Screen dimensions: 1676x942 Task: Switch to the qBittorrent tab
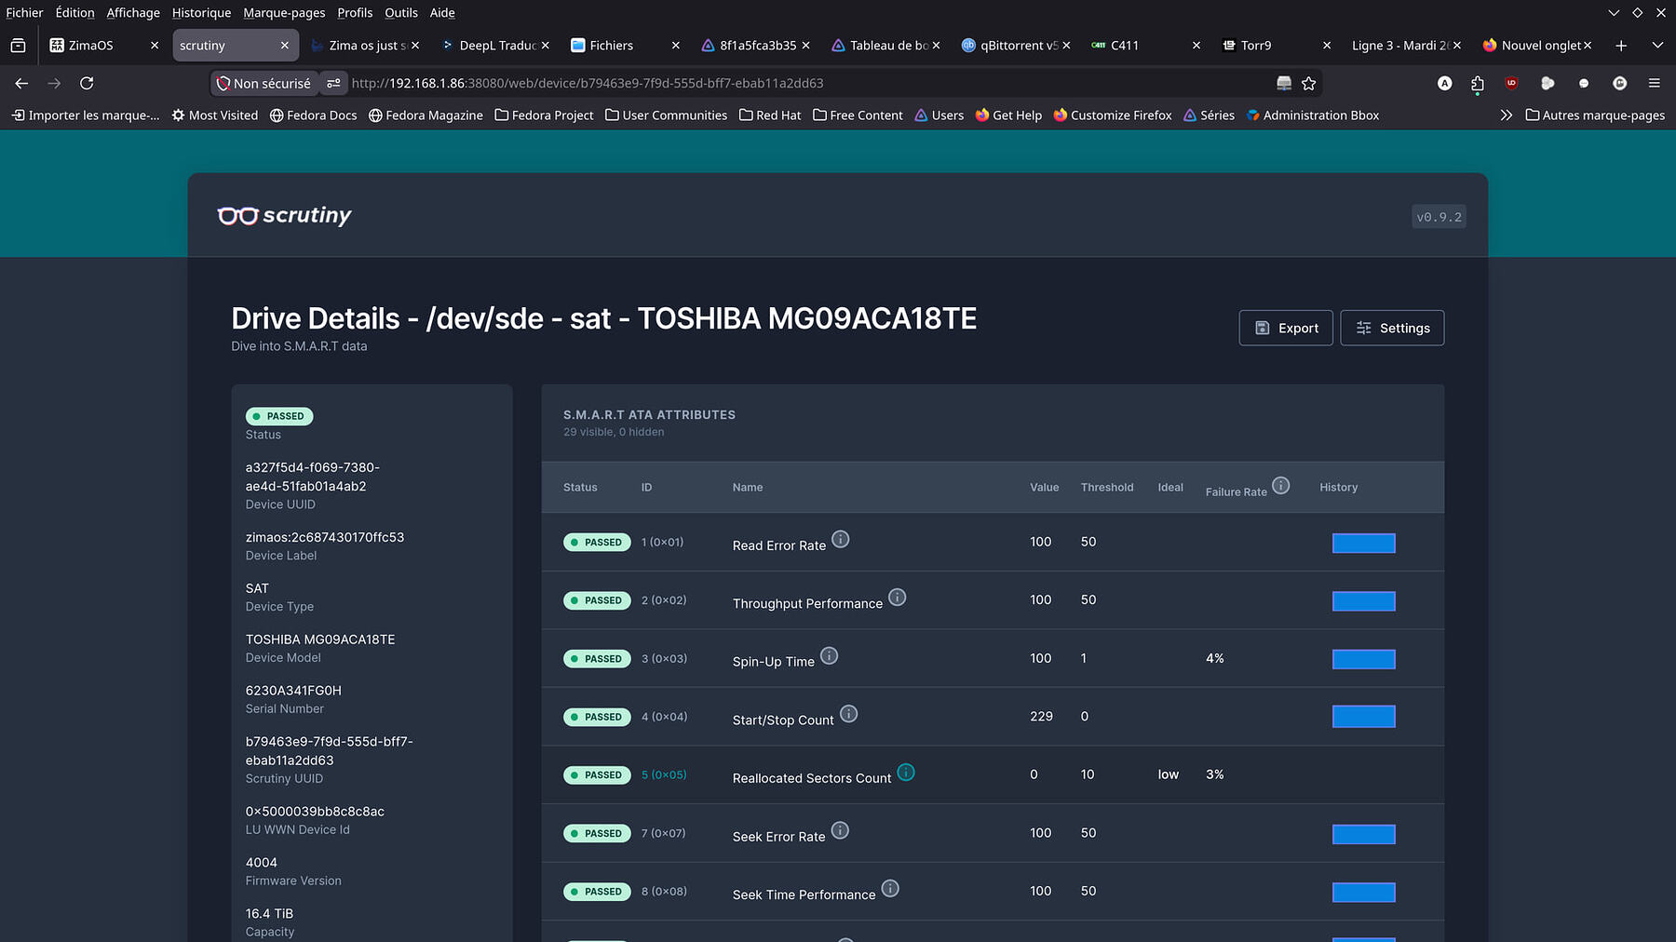(x=1015, y=45)
